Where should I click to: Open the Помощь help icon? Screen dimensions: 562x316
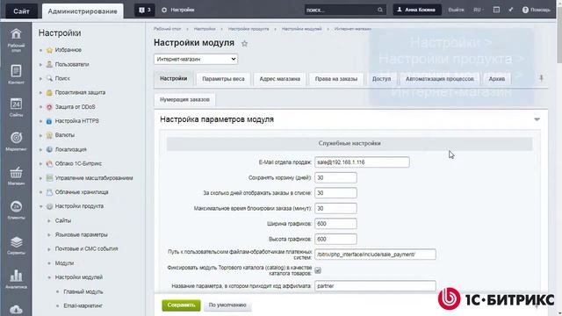(525, 10)
